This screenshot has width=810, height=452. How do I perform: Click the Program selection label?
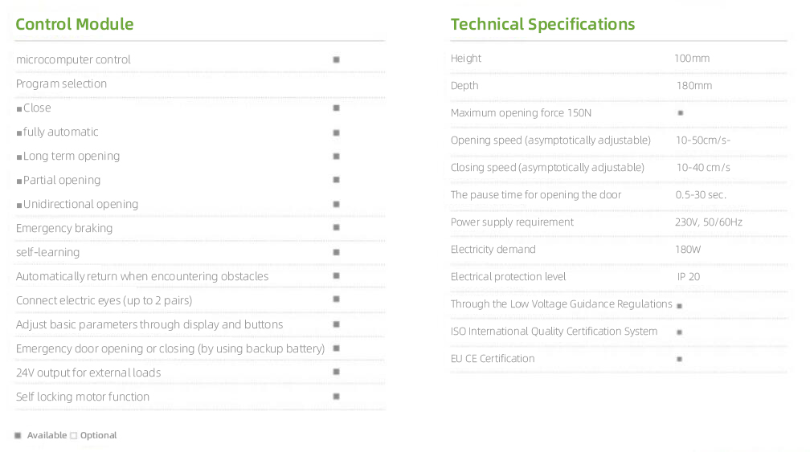pos(61,83)
